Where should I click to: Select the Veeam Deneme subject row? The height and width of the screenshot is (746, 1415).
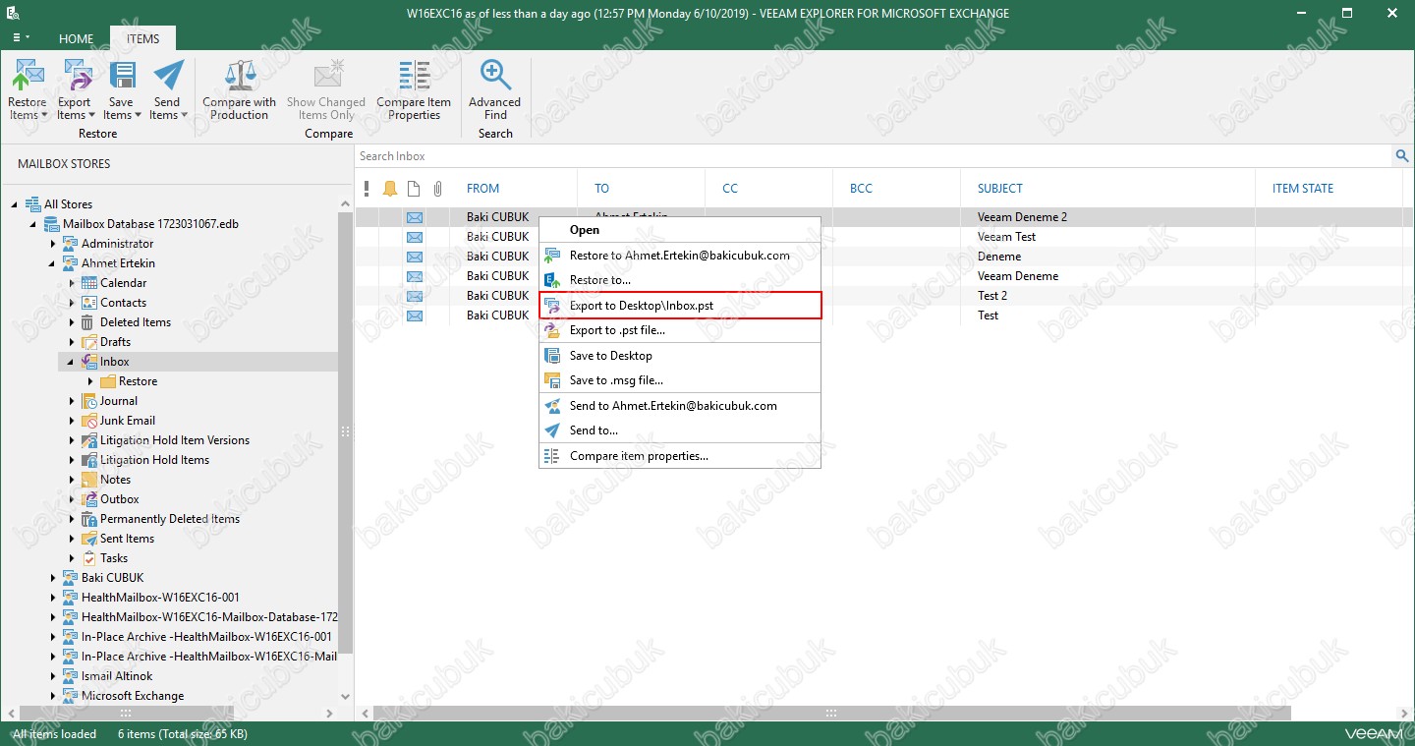(x=879, y=276)
